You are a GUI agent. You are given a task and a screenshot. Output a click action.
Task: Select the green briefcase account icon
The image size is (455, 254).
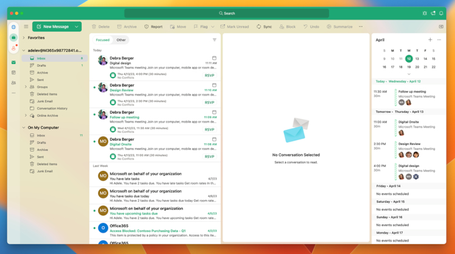[x=13, y=38]
